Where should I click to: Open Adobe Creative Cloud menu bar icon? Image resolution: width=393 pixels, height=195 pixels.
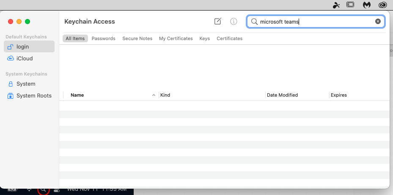pos(383,5)
